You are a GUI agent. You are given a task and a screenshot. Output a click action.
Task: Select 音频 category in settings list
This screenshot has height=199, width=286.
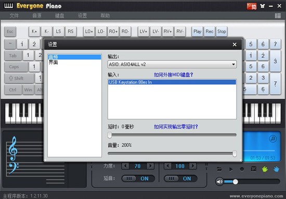pos(74,57)
